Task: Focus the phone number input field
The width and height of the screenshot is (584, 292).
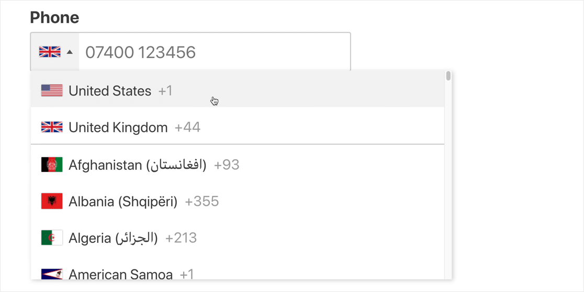Action: (215, 52)
